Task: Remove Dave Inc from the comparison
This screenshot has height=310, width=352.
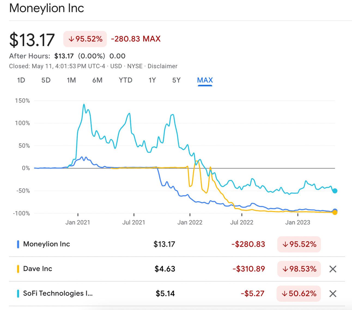Action: [x=333, y=269]
